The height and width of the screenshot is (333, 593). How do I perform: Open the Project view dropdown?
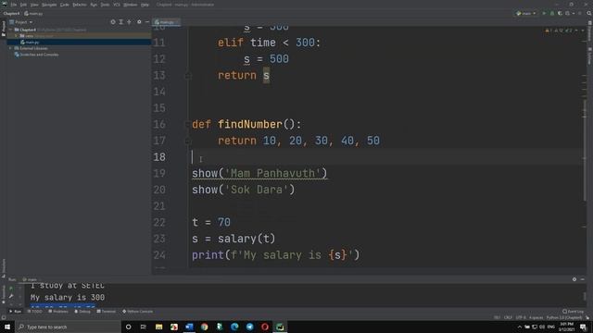[x=21, y=22]
